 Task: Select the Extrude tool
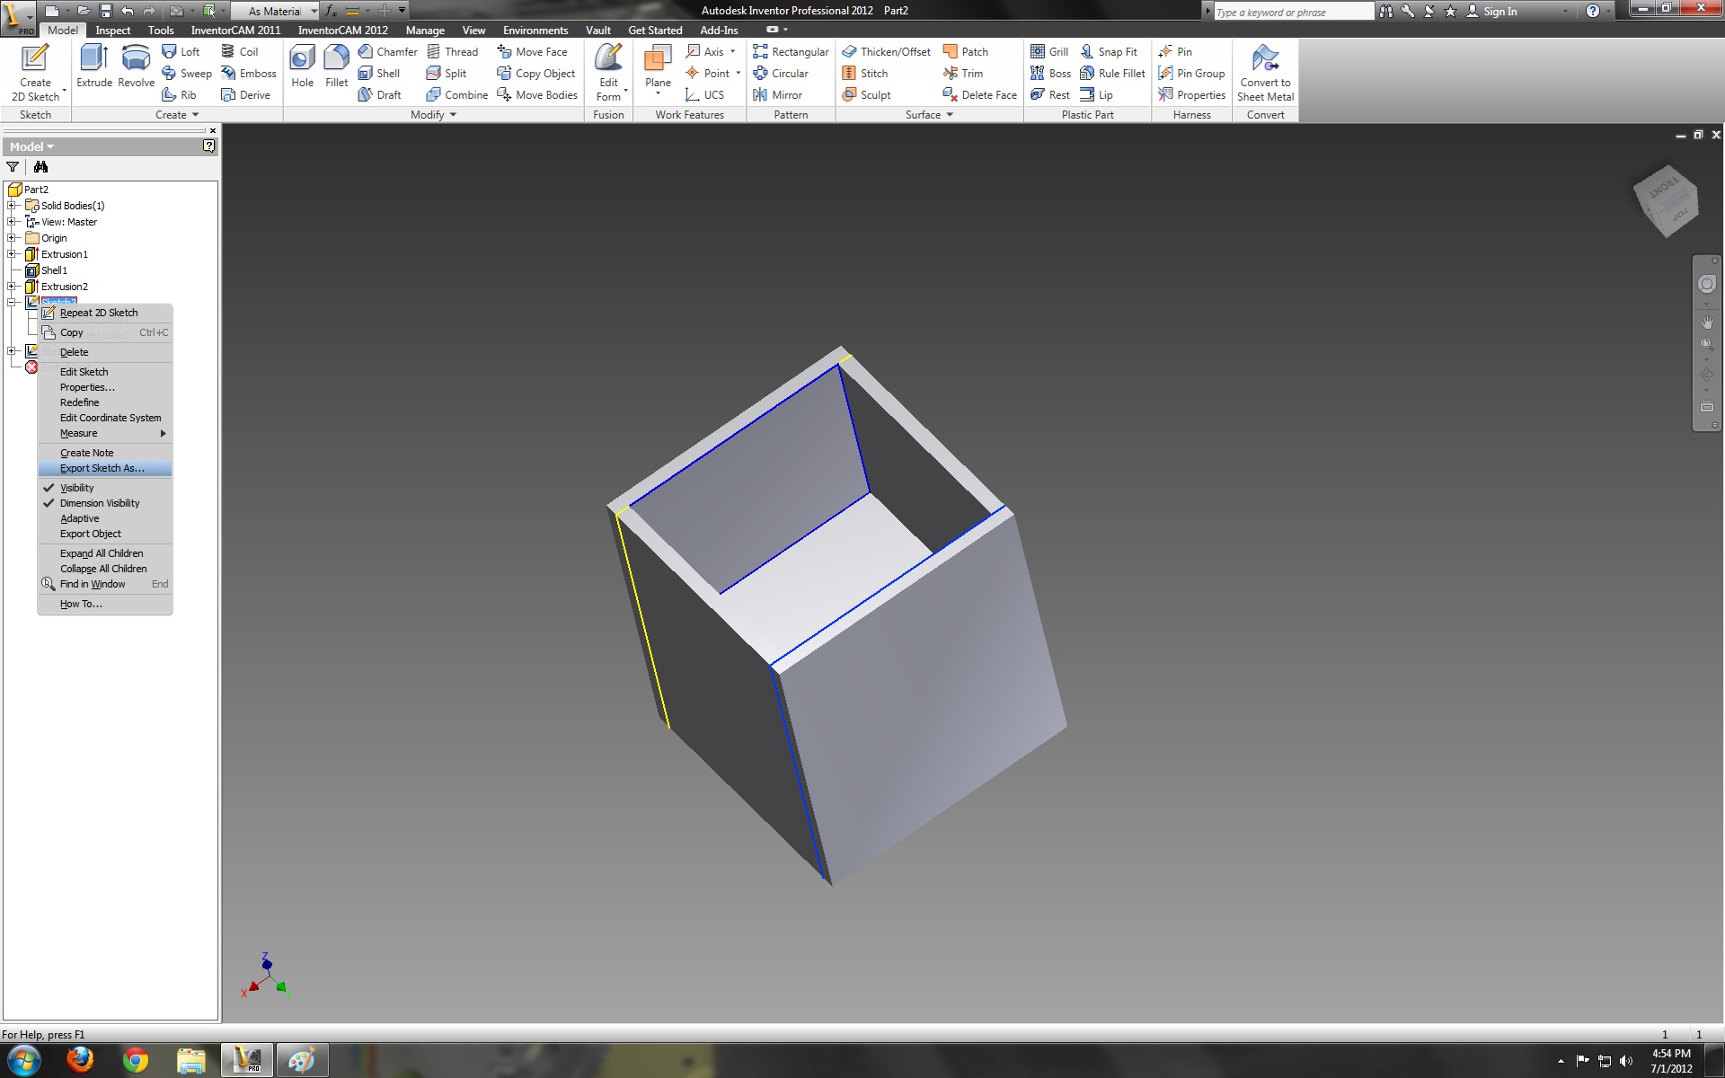(x=94, y=66)
